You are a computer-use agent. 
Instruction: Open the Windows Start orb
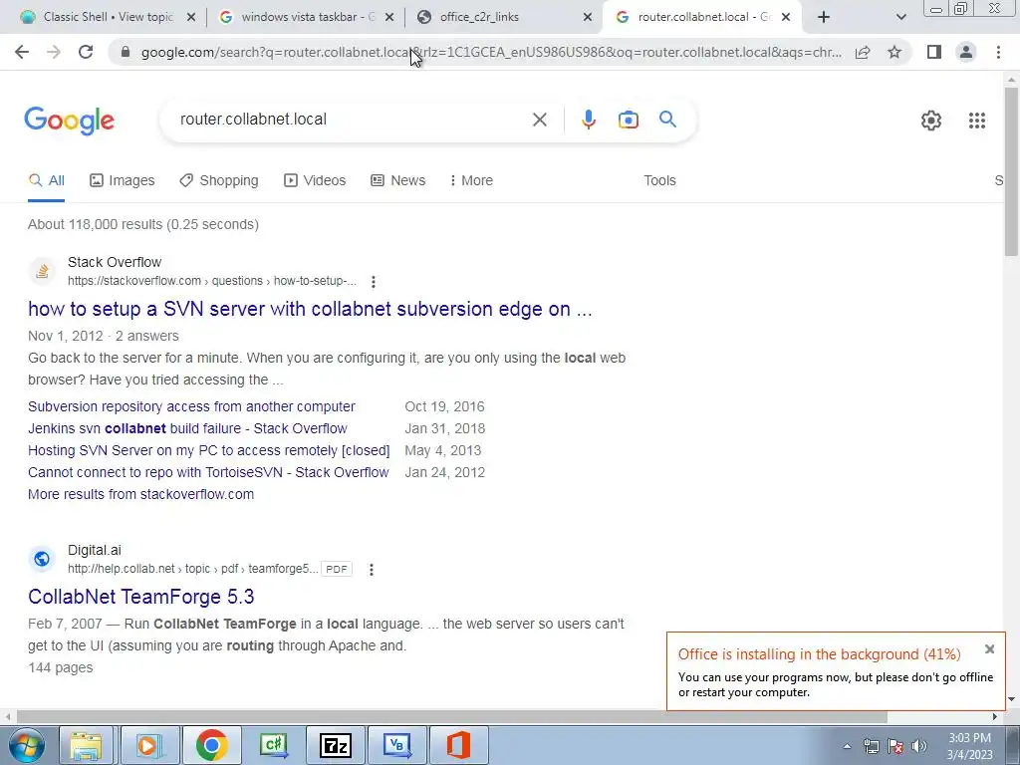pos(27,745)
